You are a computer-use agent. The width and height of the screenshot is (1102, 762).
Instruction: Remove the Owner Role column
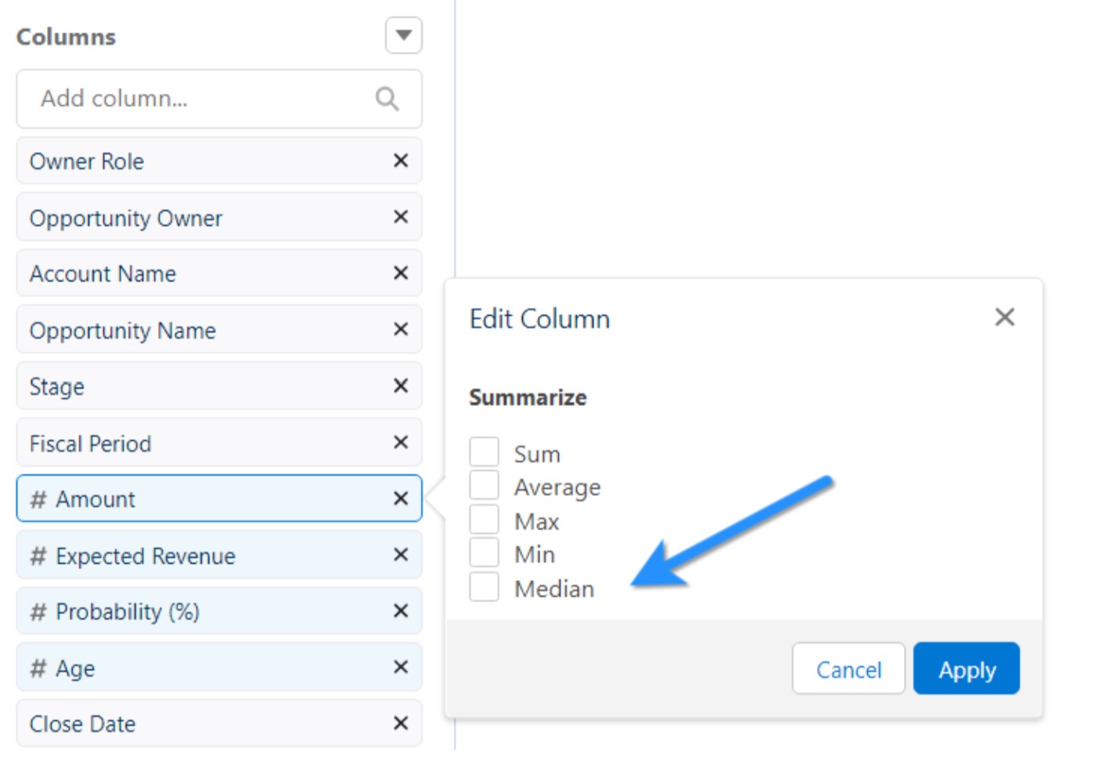tap(400, 160)
